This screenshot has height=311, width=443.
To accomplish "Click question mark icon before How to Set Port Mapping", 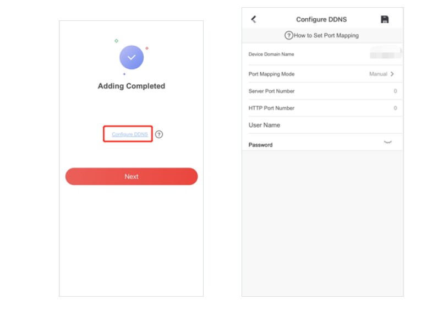I will (288, 35).
